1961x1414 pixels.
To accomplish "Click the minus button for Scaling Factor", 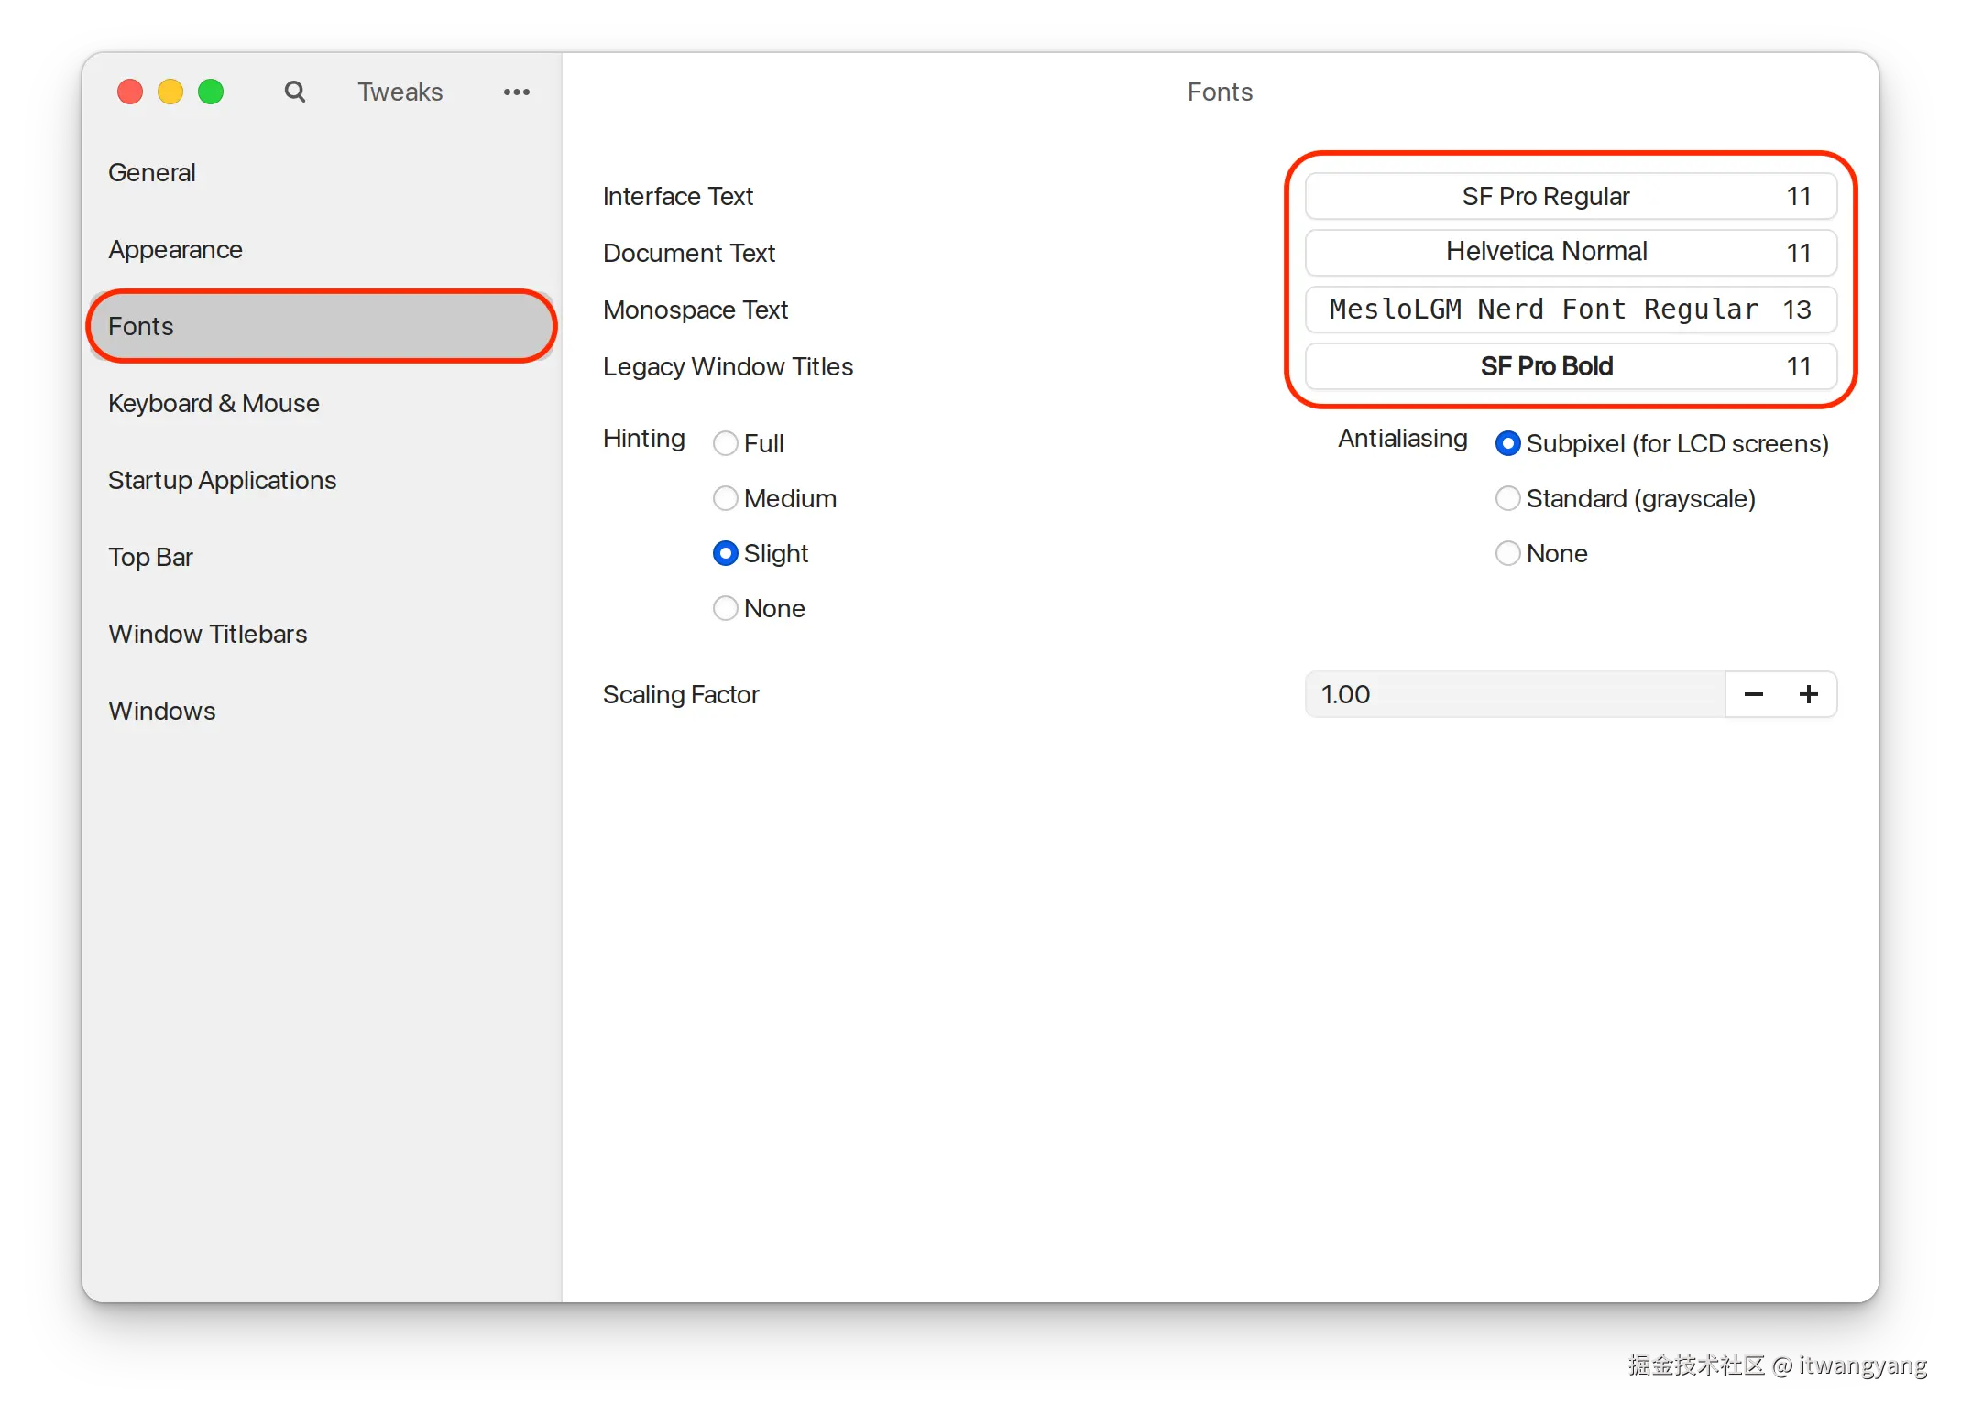I will (x=1753, y=694).
